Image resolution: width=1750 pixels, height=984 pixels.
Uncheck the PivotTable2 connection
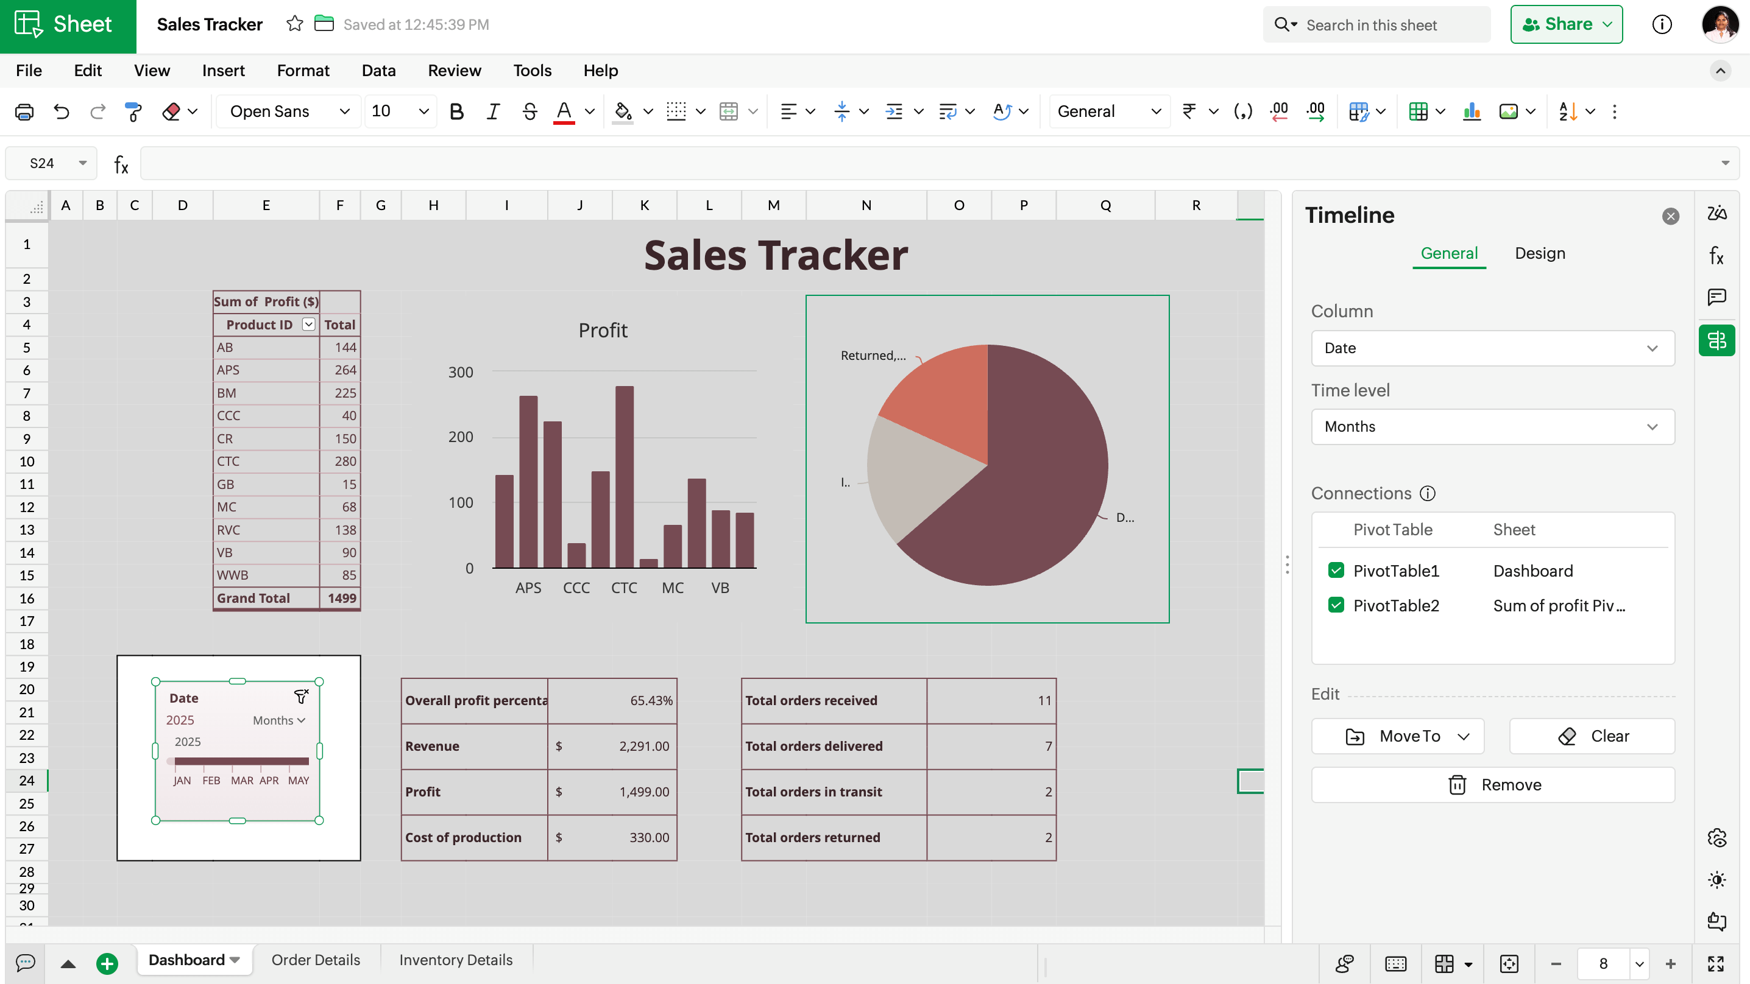pyautogui.click(x=1336, y=605)
